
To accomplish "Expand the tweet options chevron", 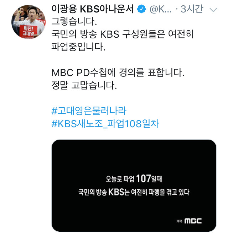I will 213,10.
